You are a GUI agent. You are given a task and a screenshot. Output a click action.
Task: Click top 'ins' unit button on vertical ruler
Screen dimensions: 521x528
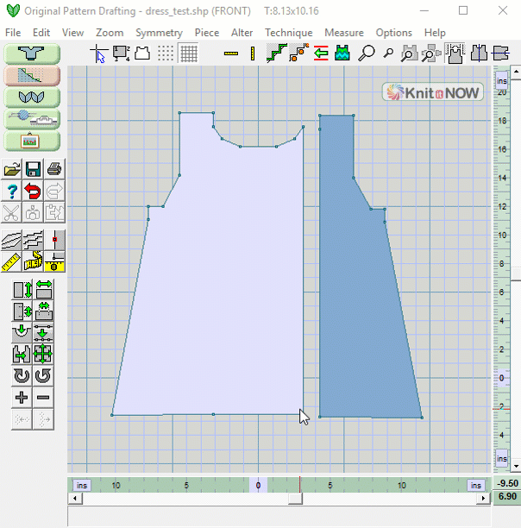(x=501, y=80)
